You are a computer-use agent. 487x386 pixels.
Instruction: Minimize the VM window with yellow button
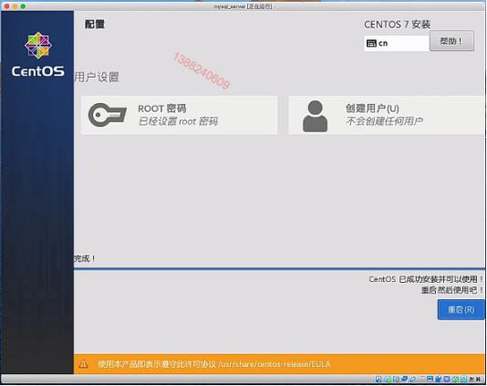click(x=15, y=5)
